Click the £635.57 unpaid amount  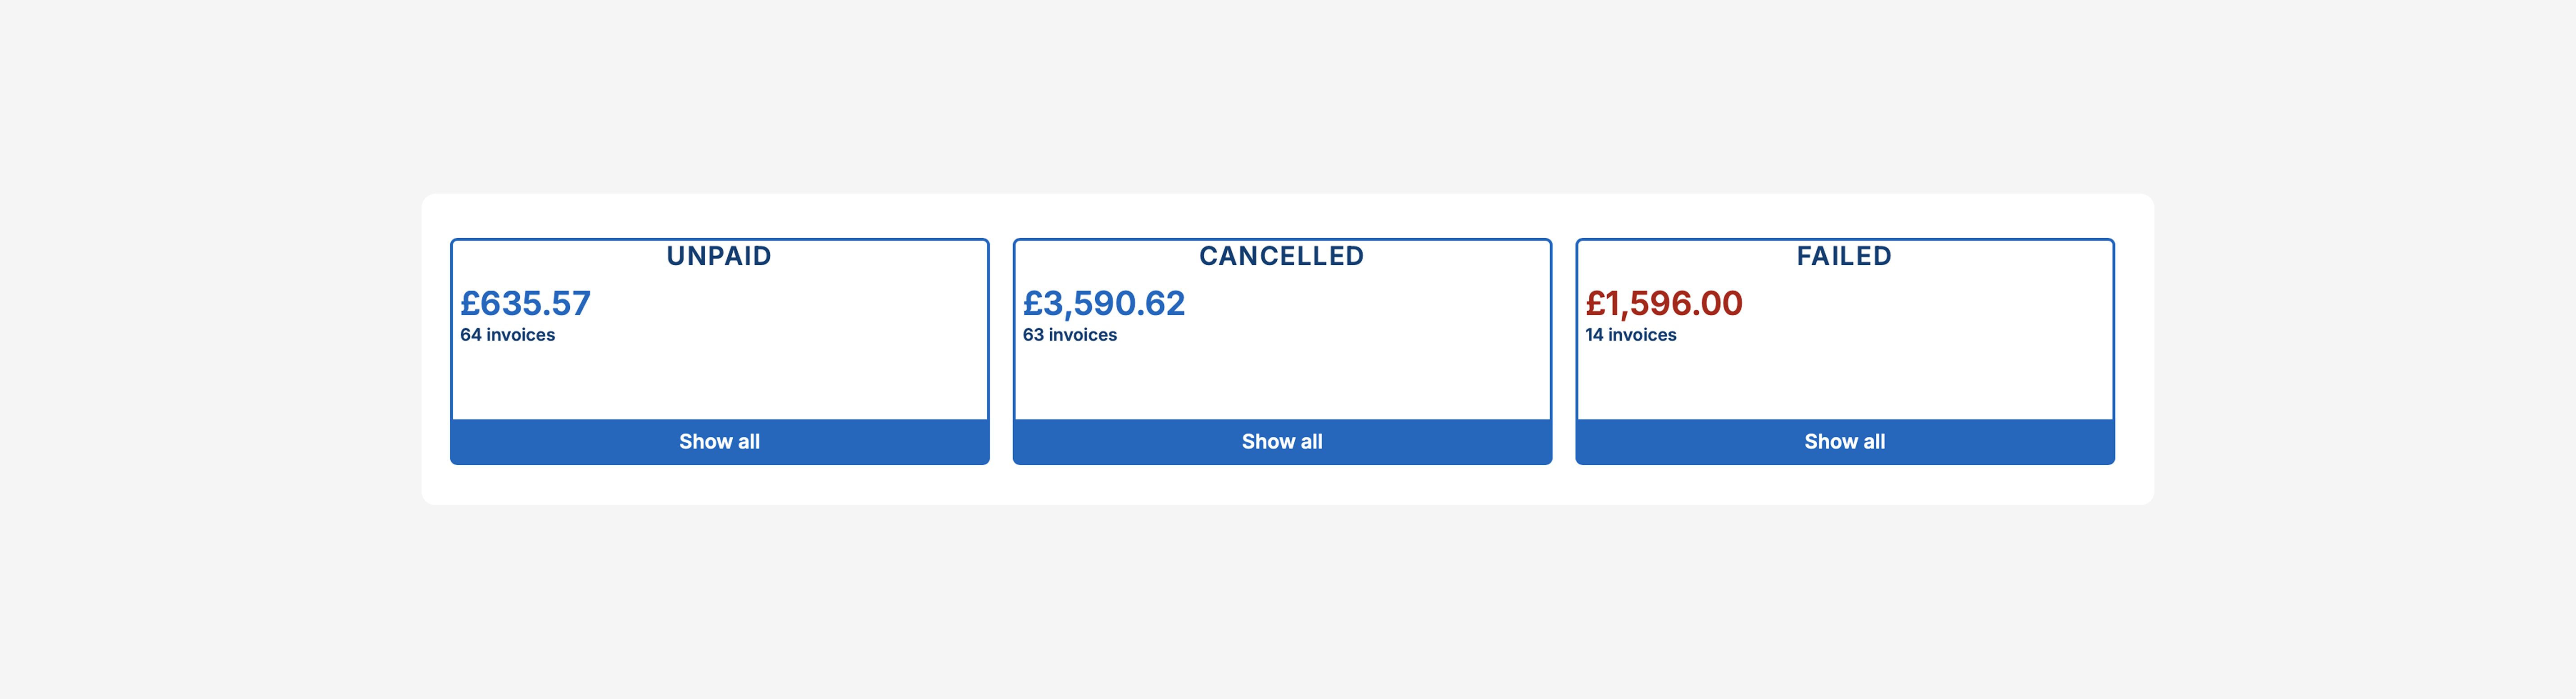[525, 304]
